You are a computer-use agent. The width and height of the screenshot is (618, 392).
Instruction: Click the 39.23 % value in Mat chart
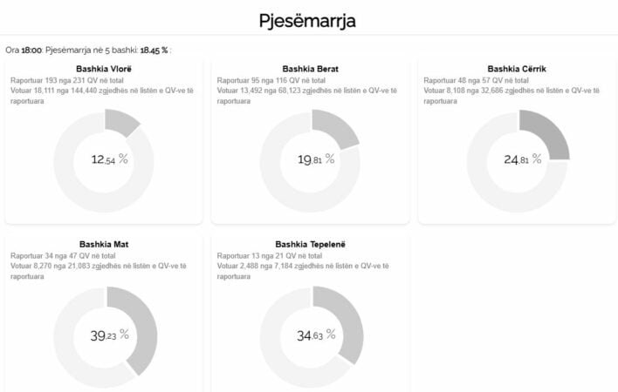[109, 335]
